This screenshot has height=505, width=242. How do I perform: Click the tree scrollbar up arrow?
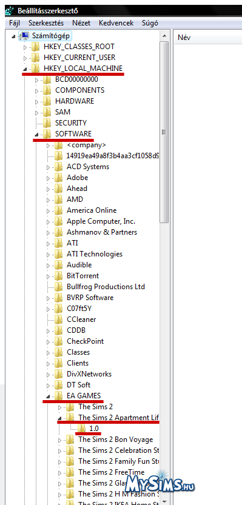point(164,36)
